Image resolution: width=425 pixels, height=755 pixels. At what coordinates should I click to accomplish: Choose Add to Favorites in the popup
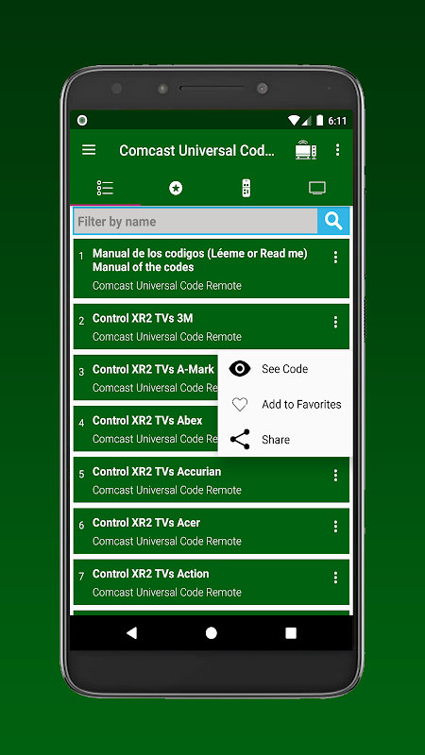285,405
